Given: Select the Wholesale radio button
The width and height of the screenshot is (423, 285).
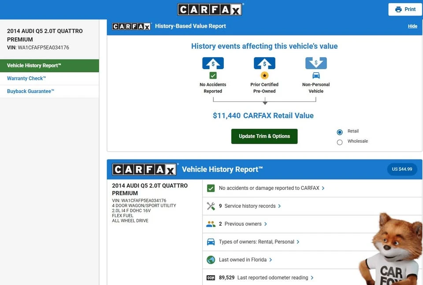Looking at the screenshot, I should (x=340, y=142).
